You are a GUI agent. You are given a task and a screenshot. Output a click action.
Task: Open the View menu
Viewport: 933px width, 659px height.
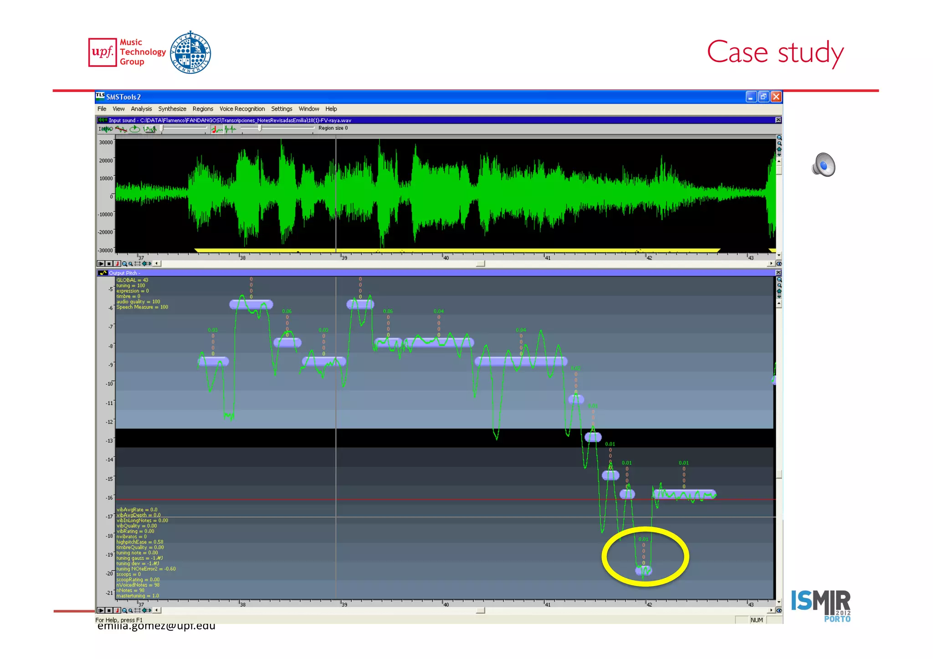[118, 109]
